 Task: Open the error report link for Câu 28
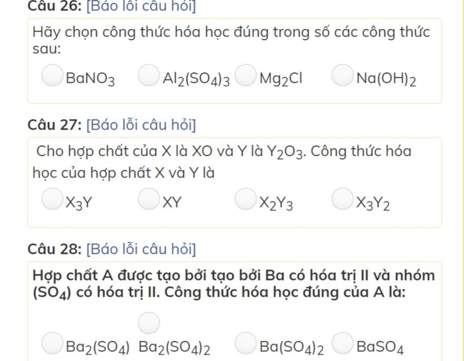tap(141, 249)
